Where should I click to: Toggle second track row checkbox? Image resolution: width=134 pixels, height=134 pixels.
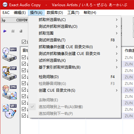(x=24, y=64)
